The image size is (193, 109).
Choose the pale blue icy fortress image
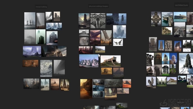(119, 31)
